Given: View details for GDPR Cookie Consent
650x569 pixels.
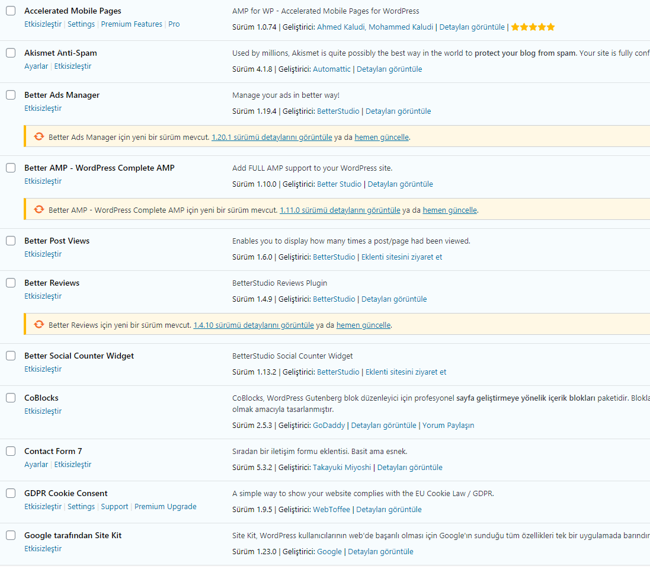Looking at the screenshot, I should [389, 509].
